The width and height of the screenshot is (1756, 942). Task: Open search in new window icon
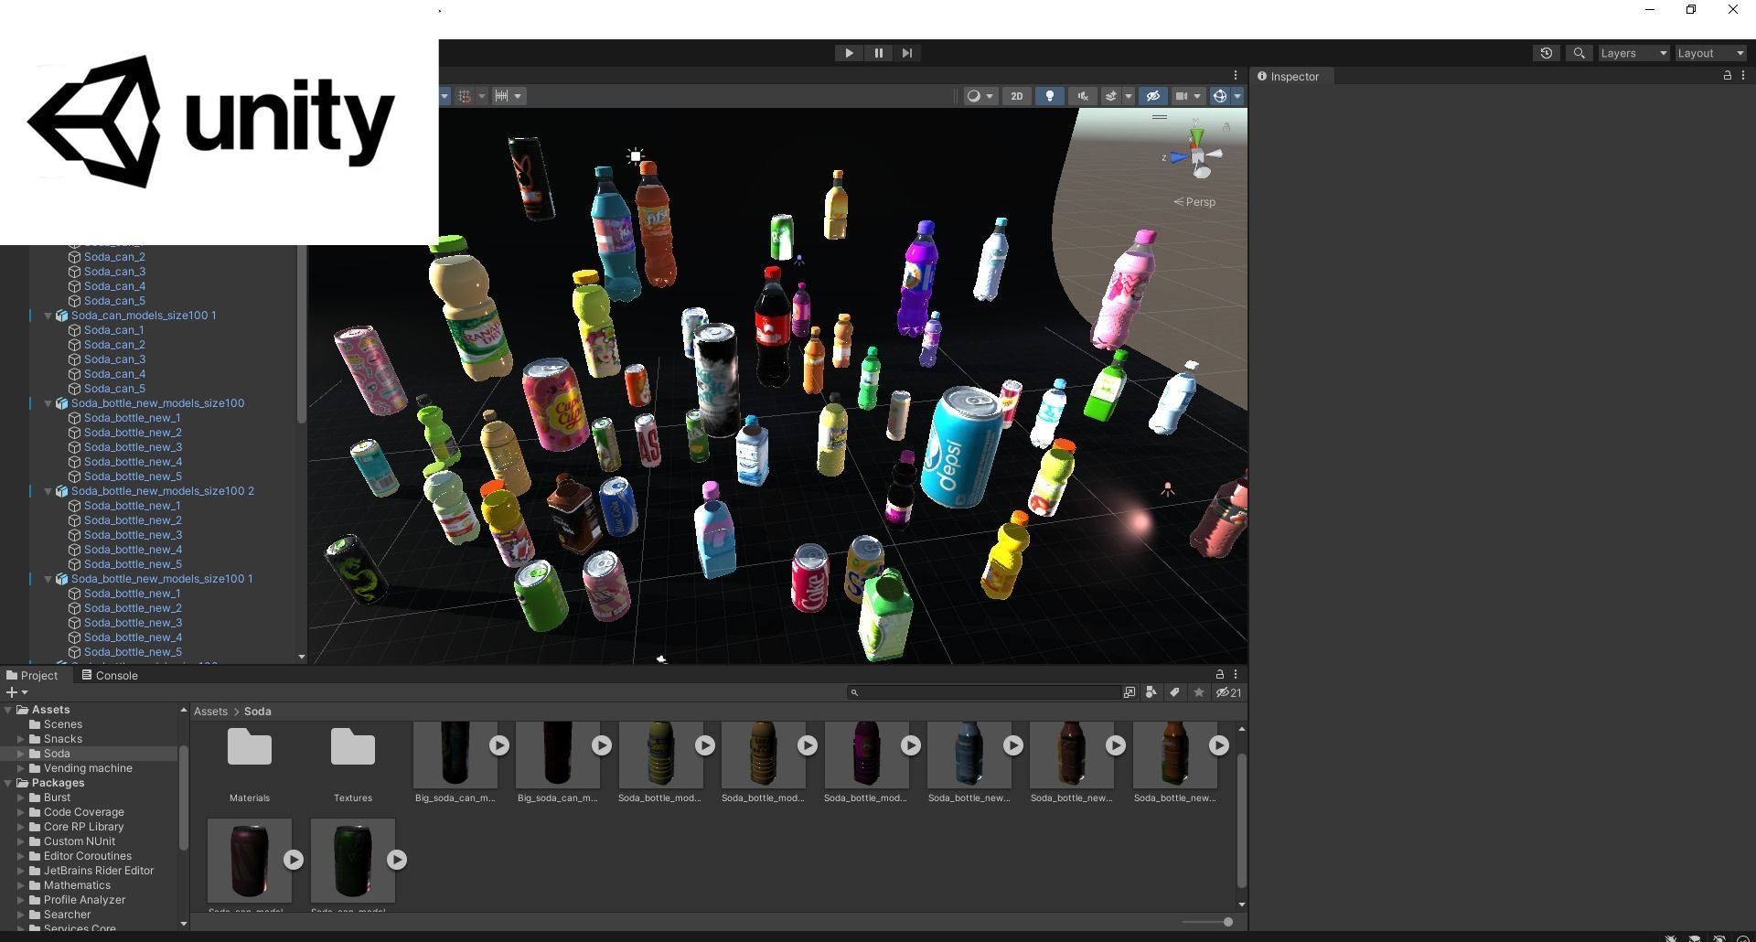pyautogui.click(x=1130, y=692)
